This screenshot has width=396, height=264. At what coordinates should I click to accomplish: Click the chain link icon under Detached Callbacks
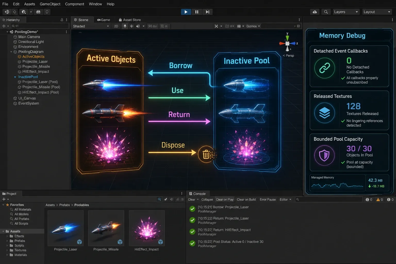[x=325, y=68]
